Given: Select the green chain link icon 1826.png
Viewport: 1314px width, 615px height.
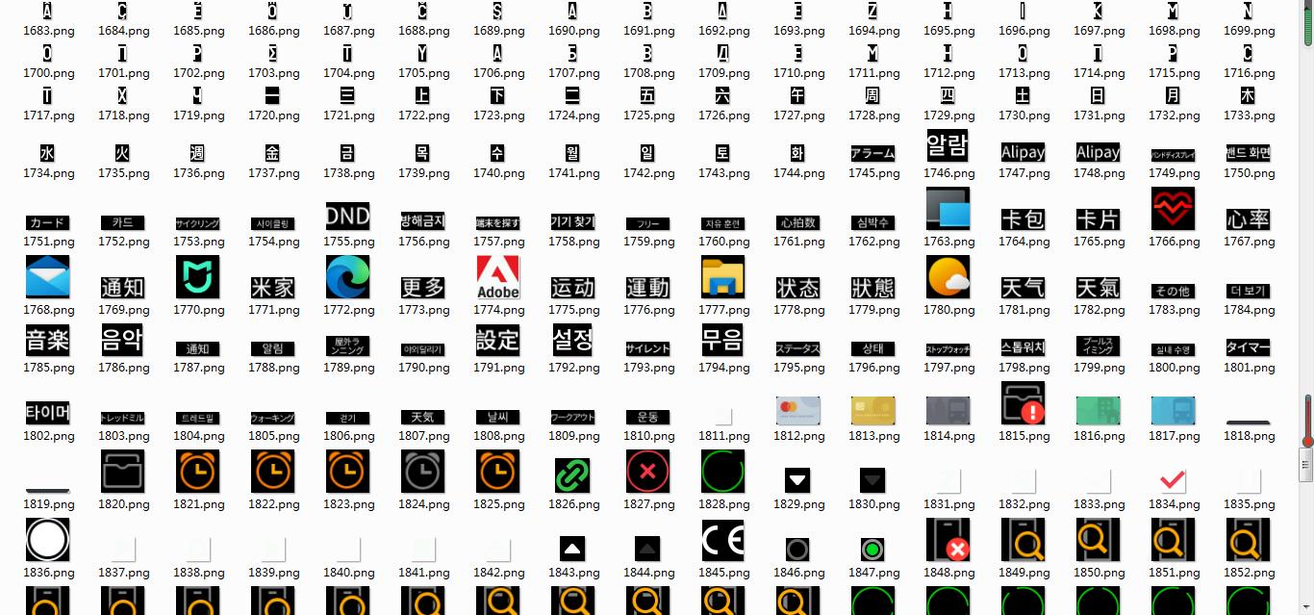Looking at the screenshot, I should coord(572,475).
